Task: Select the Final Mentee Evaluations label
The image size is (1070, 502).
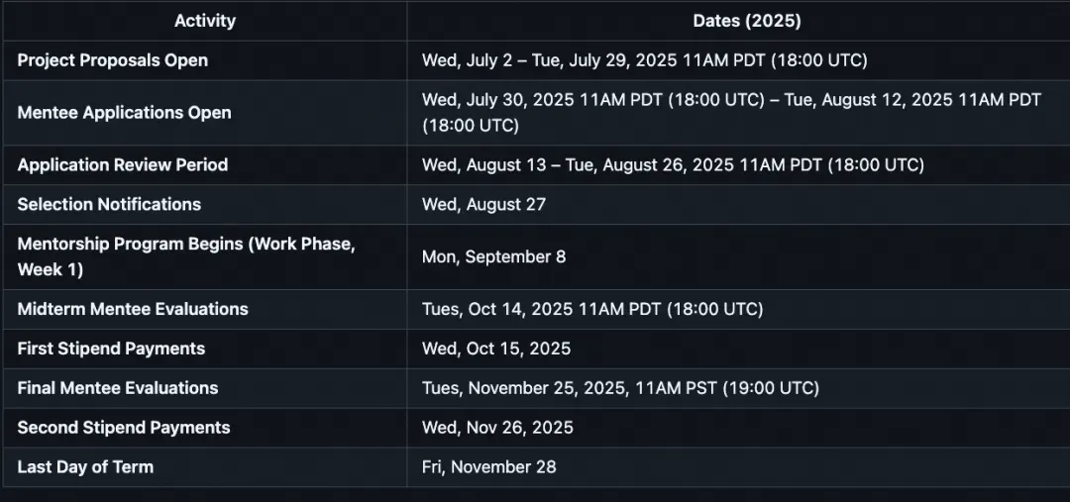Action: tap(118, 388)
